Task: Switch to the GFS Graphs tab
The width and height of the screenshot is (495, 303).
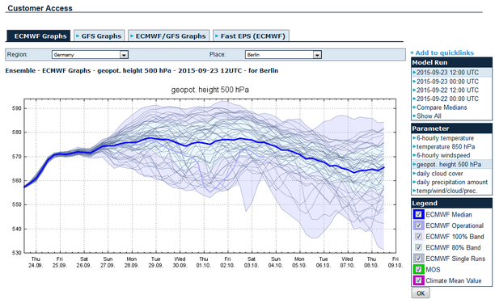Action: pyautogui.click(x=99, y=36)
